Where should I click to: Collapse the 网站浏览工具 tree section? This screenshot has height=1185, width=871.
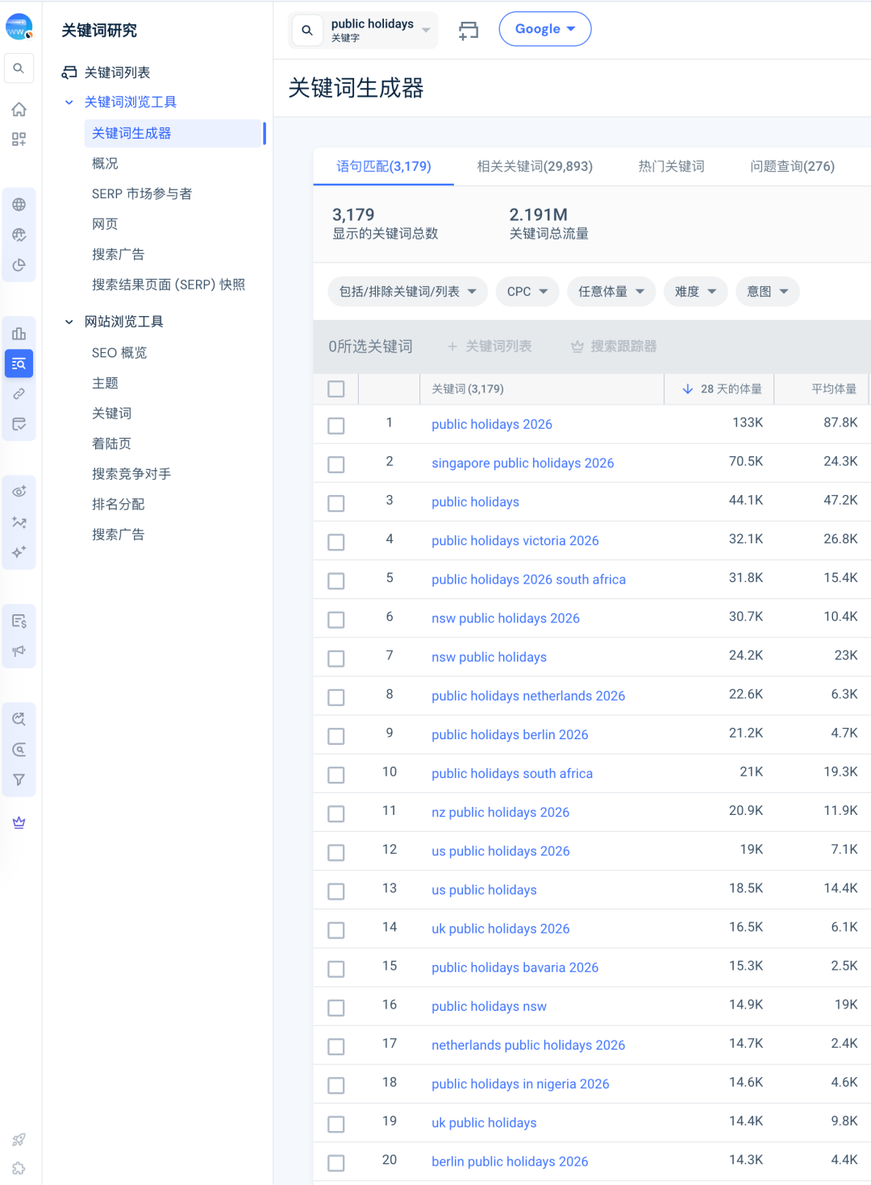point(69,322)
